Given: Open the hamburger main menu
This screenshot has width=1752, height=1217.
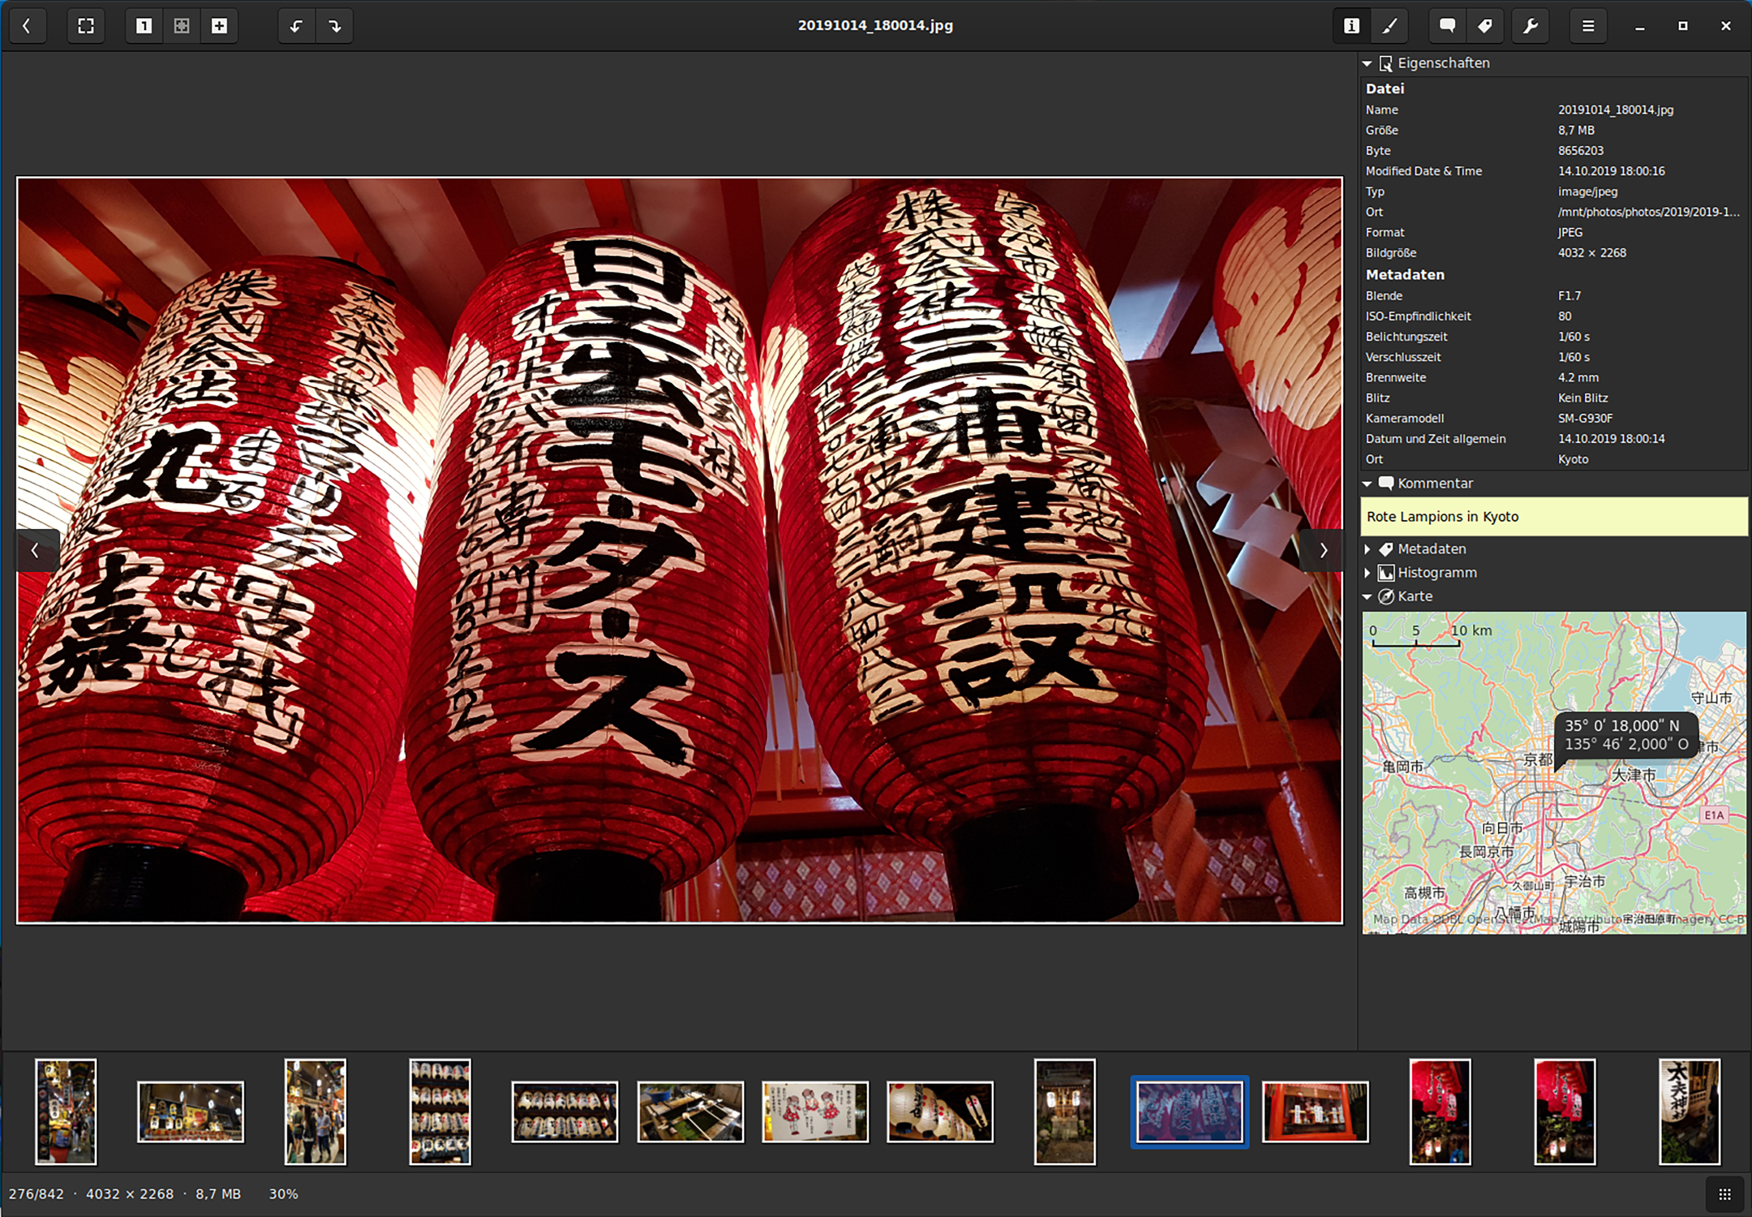Looking at the screenshot, I should [1588, 26].
